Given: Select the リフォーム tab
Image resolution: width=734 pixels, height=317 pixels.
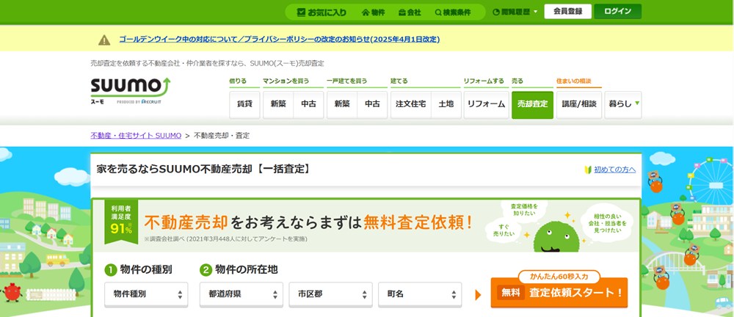Looking at the screenshot, I should 487,104.
